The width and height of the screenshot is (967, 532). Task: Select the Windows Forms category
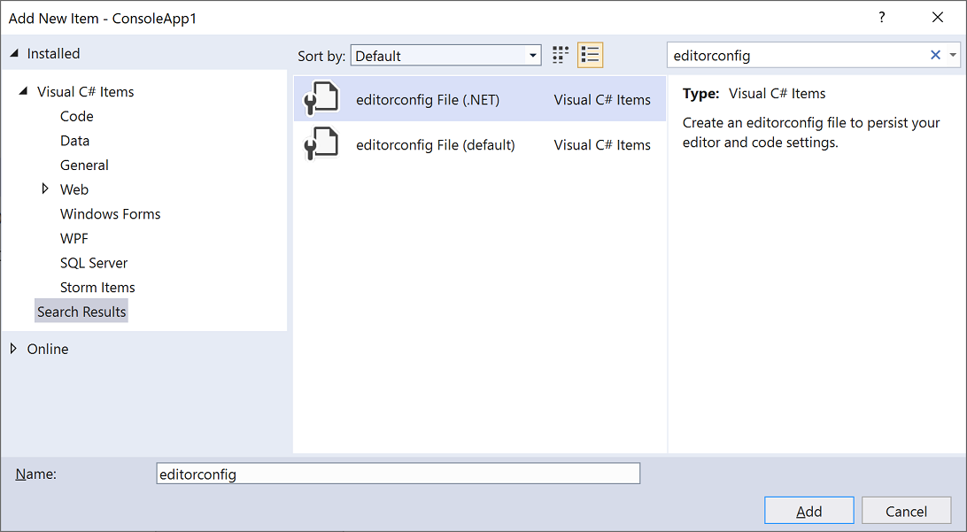click(110, 213)
